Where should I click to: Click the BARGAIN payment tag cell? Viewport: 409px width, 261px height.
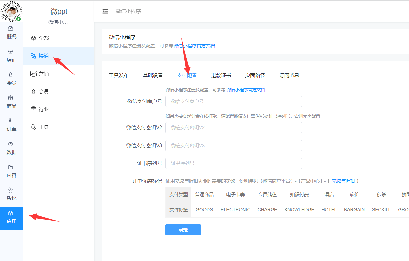point(354,210)
